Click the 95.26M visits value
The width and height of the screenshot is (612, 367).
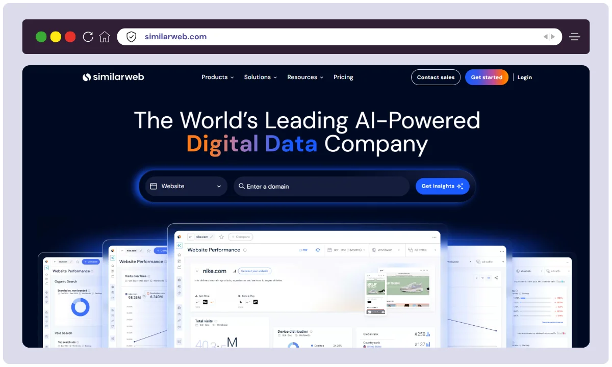(x=135, y=298)
